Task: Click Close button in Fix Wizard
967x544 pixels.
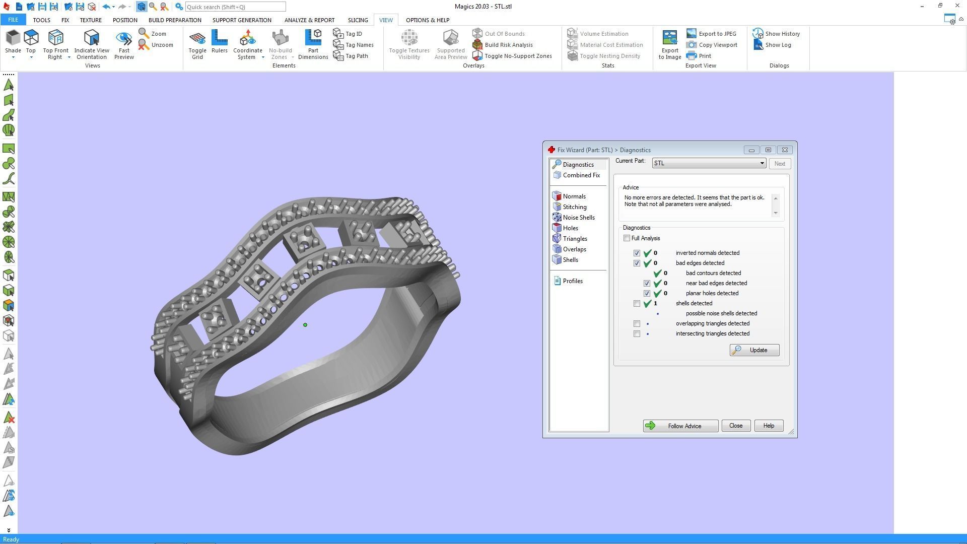Action: pyautogui.click(x=735, y=426)
